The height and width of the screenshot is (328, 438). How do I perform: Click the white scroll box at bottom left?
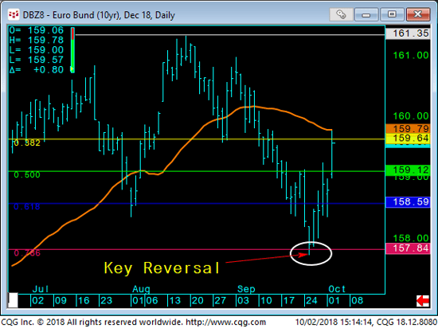click(13, 300)
